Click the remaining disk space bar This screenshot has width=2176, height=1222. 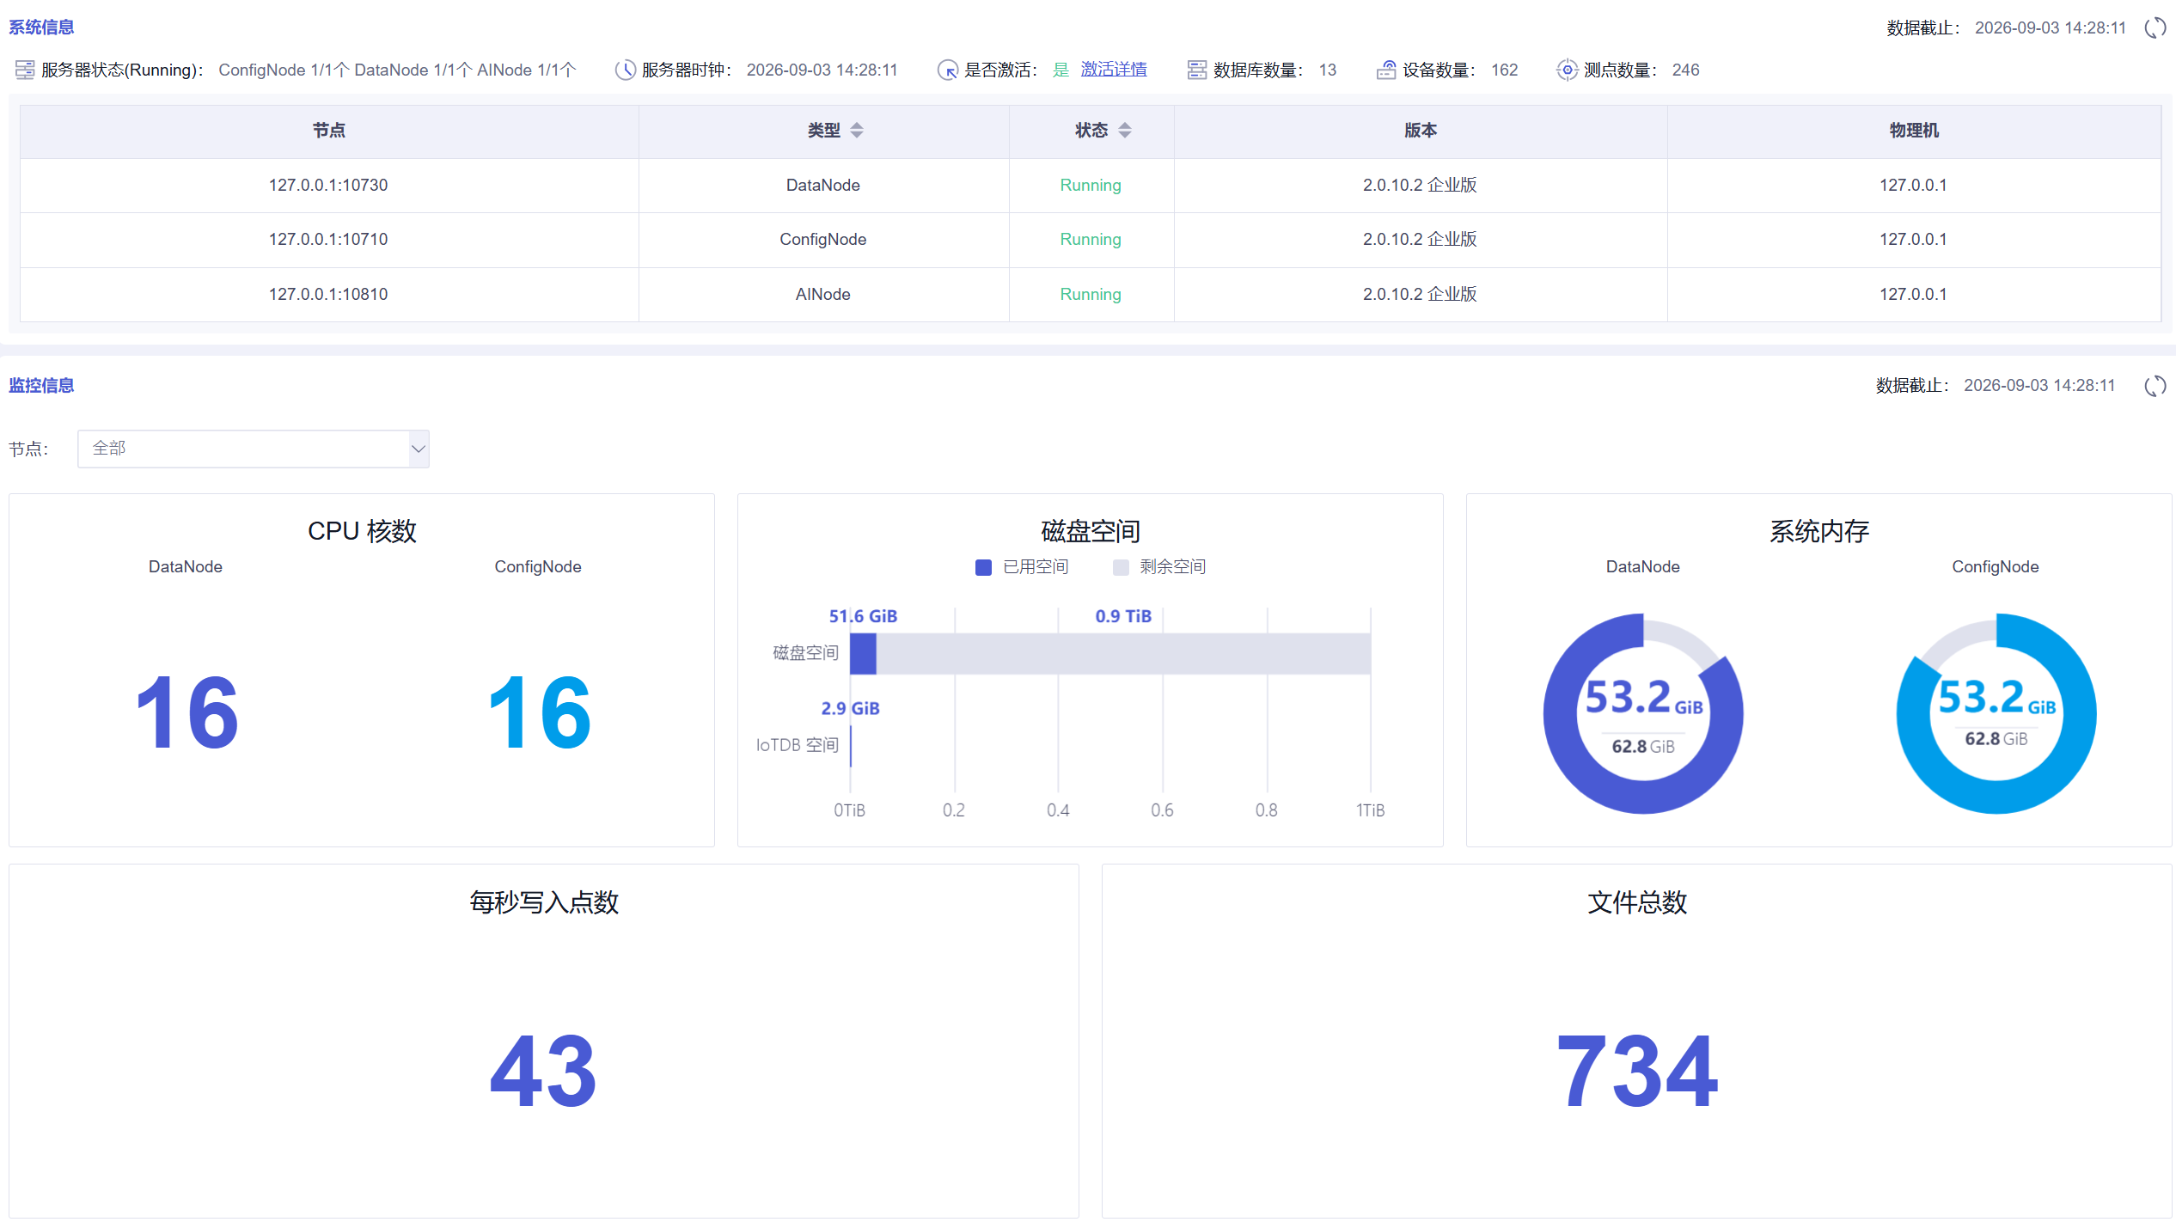point(1123,654)
